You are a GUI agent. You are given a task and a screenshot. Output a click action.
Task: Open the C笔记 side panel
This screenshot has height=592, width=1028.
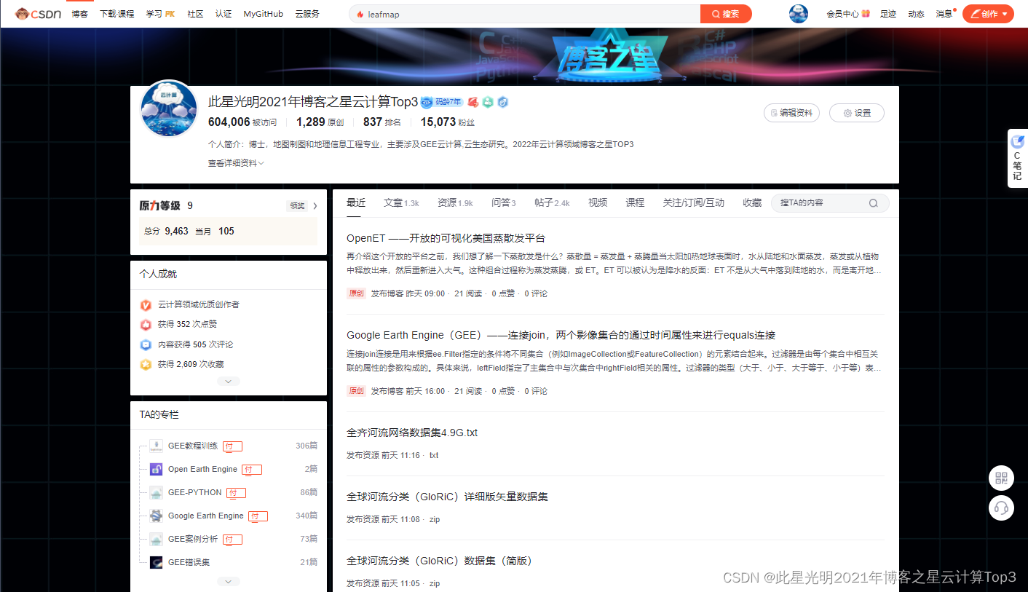(1017, 158)
